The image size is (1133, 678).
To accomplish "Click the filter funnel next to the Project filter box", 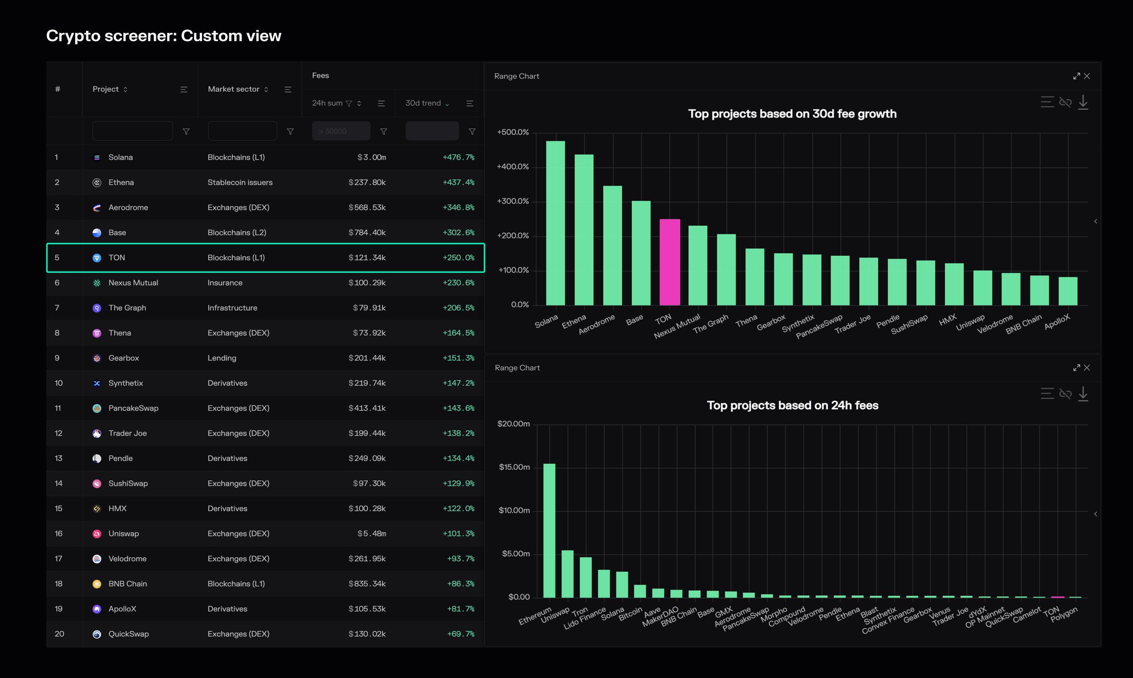I will coord(186,132).
